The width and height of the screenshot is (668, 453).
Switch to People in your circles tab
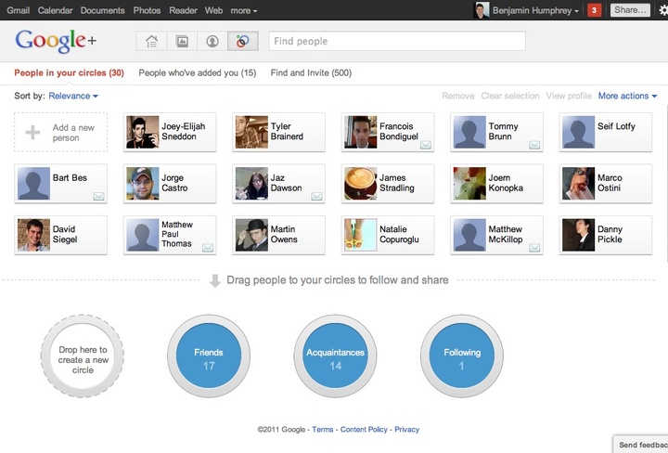tap(69, 73)
